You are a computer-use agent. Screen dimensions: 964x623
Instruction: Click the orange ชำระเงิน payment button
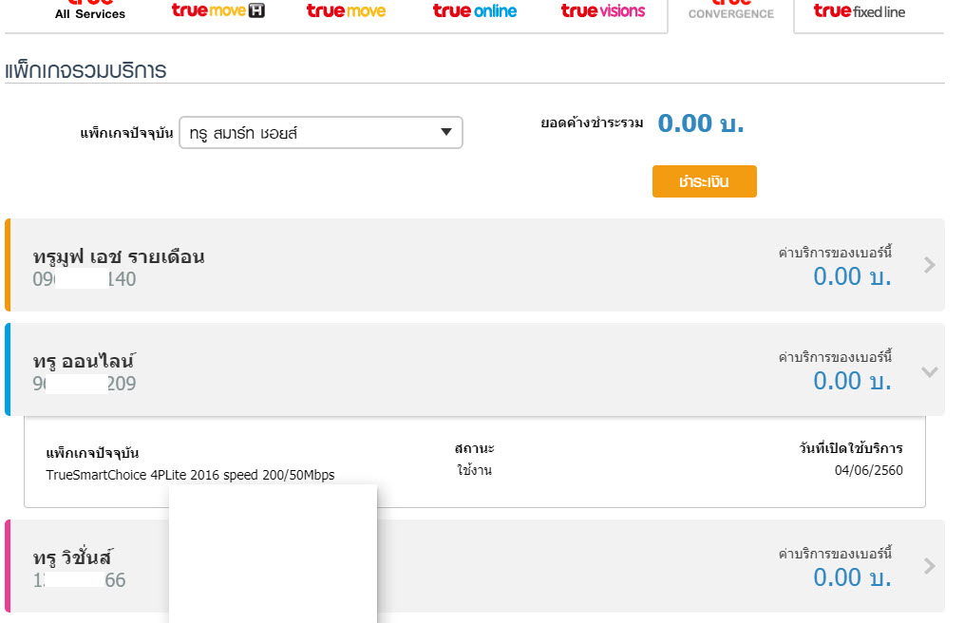[x=705, y=181]
